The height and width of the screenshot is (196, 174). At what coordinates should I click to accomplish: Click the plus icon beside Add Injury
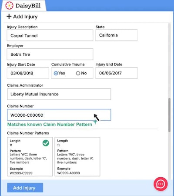click(9, 17)
